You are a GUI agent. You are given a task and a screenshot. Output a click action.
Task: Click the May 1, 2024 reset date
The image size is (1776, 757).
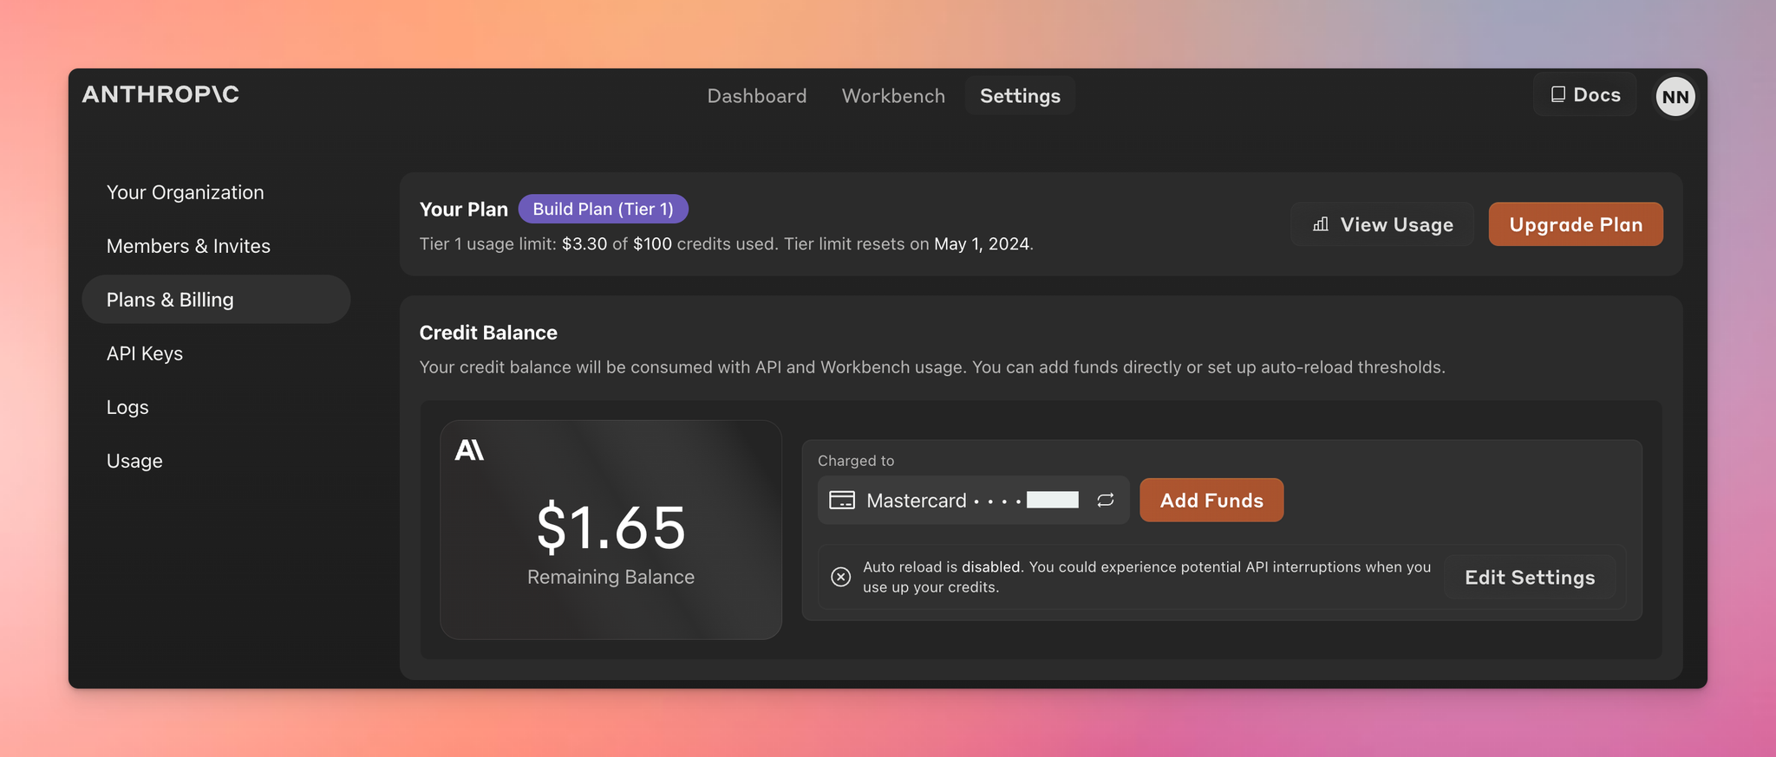tap(982, 244)
